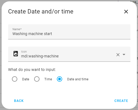The width and height of the screenshot is (138, 110).
Task: Close the Create Date and/or time dialog
Action: click(x=126, y=12)
